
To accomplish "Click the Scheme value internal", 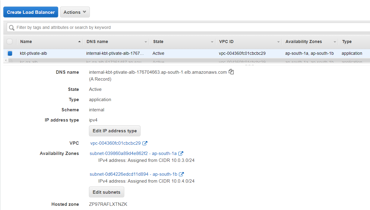I will point(96,110).
